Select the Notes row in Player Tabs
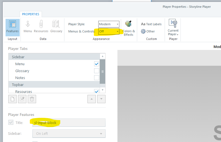This screenshot has height=142, width=221. pyautogui.click(x=54, y=78)
